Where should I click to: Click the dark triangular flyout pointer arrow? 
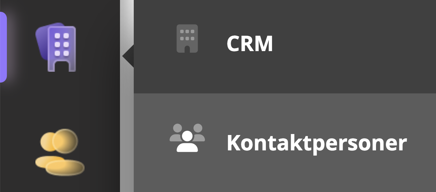[128, 56]
